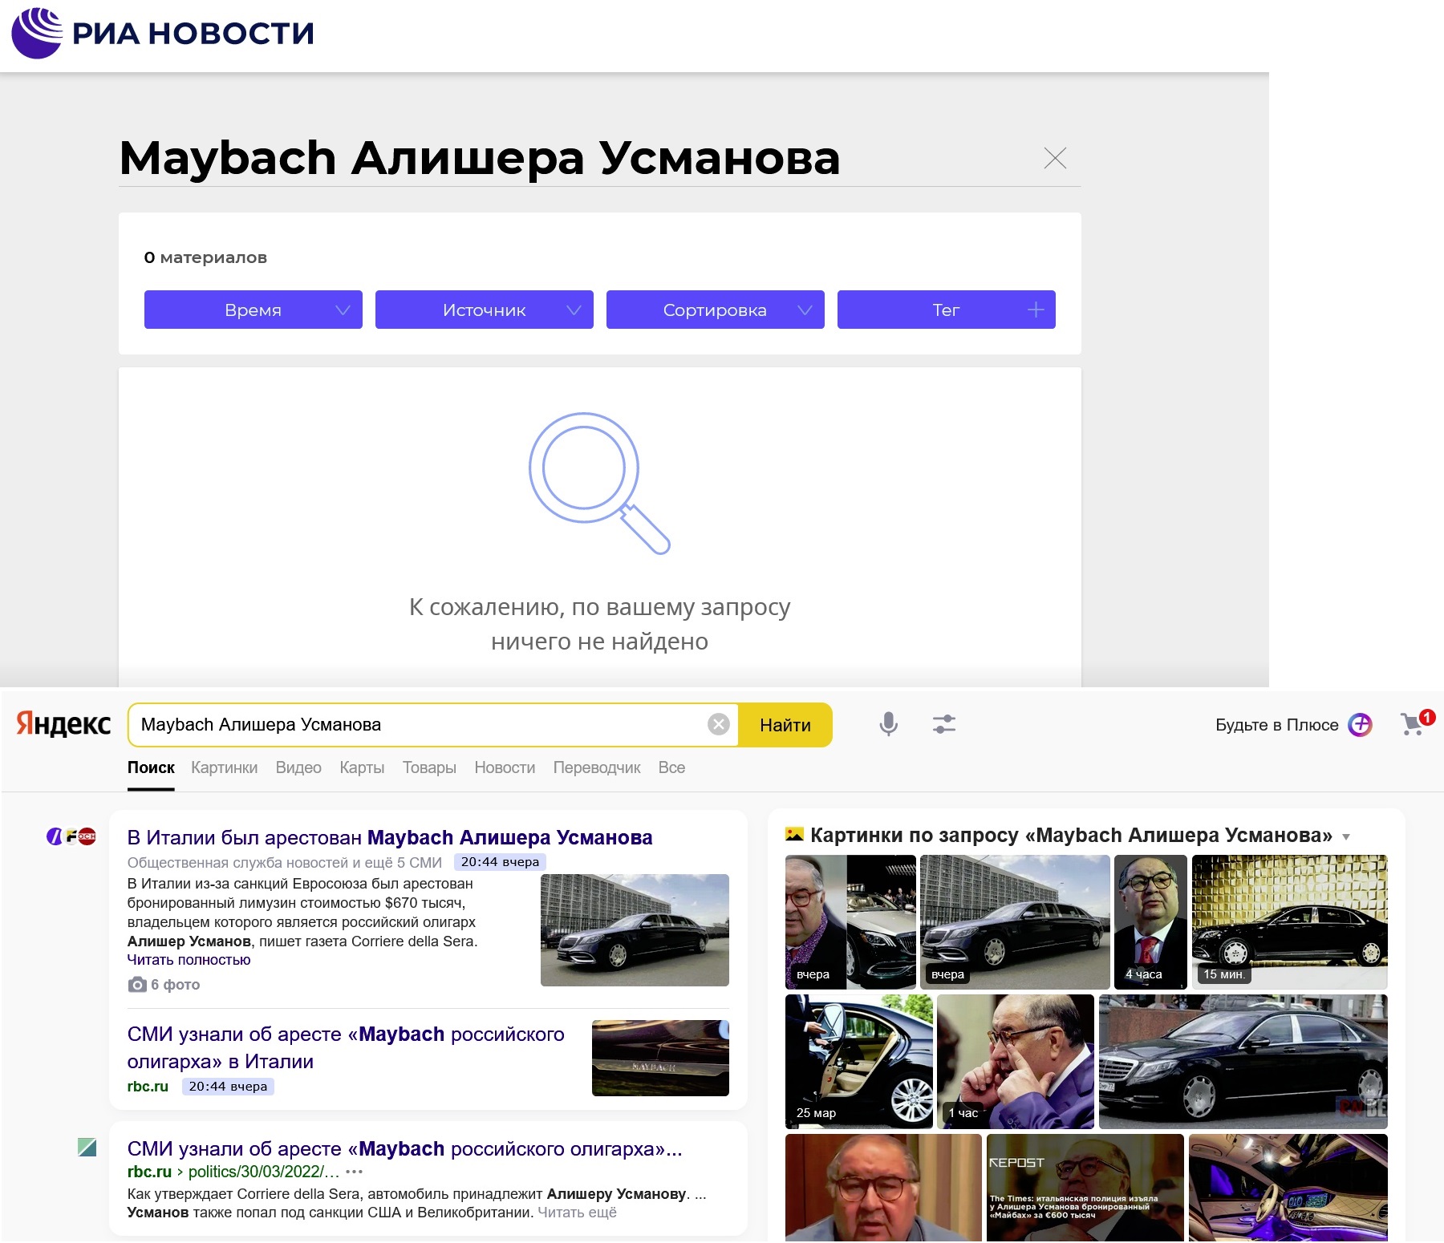Image resolution: width=1444 pixels, height=1243 pixels.
Task: Click Читать ещё in rbc snippet
Action: [577, 1213]
